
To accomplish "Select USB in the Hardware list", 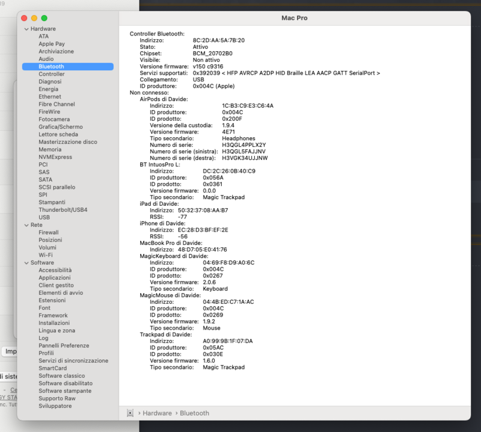I will pyautogui.click(x=44, y=217).
